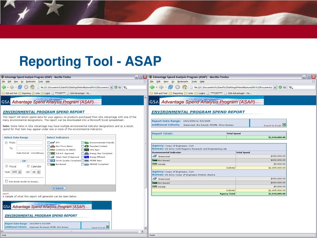The image size is (317, 238).
Task: Expand address bar dropdown in the results window
Action: click(275, 87)
